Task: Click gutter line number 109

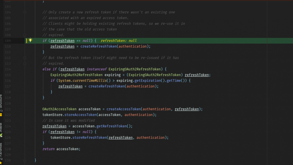Action: coord(8,41)
